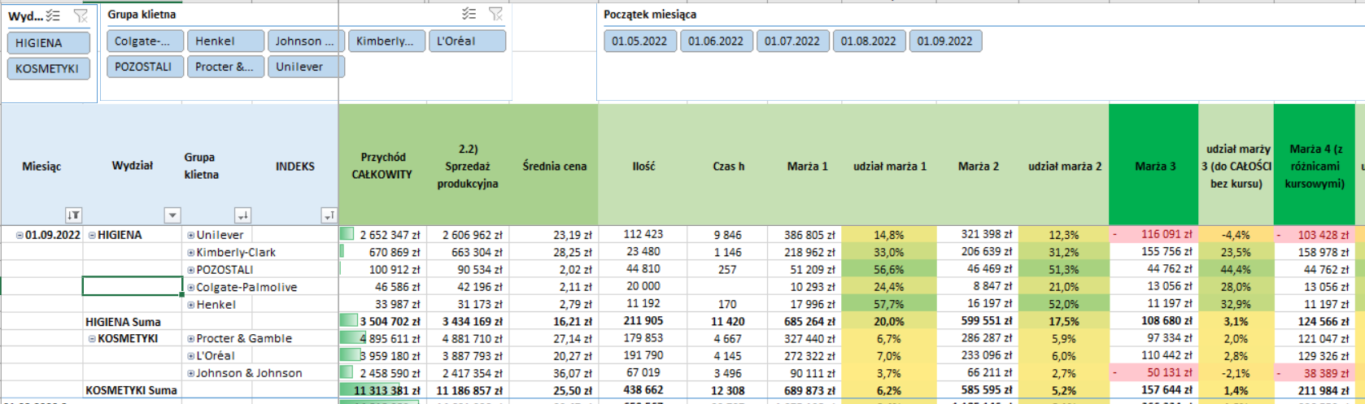This screenshot has height=404, width=1365.
Task: Open the Grupa klietna sort button
Action: [x=242, y=215]
